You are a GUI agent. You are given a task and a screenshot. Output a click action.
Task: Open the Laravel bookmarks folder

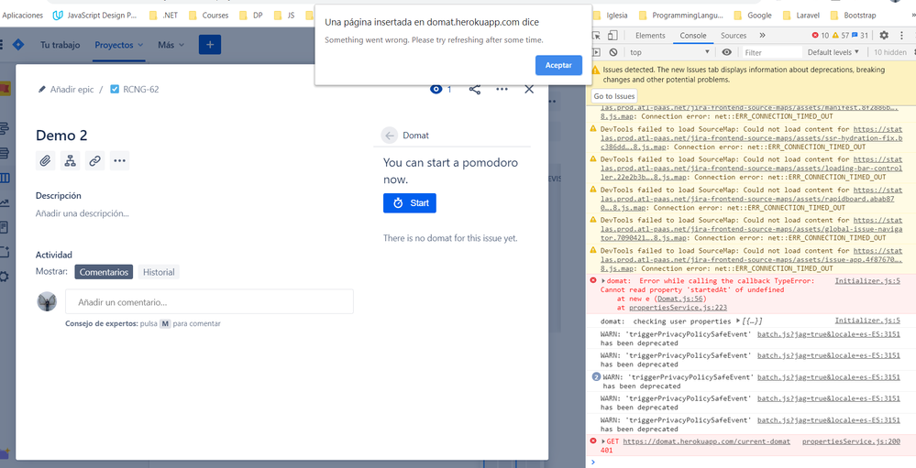pyautogui.click(x=800, y=16)
